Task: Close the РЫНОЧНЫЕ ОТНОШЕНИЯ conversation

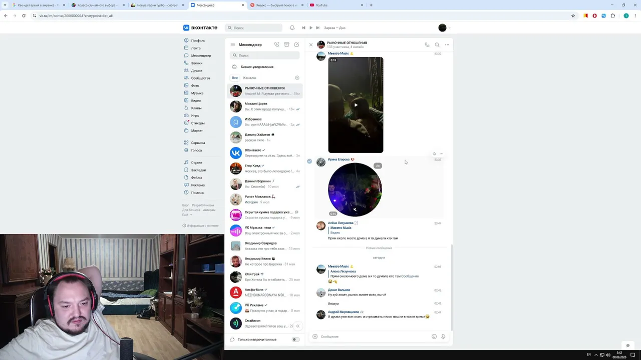Action: [310, 44]
